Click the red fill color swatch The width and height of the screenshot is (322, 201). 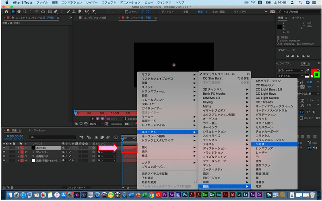click(x=313, y=71)
